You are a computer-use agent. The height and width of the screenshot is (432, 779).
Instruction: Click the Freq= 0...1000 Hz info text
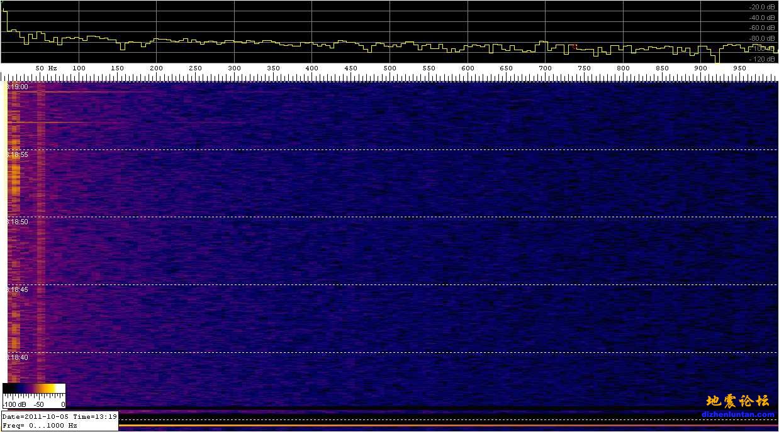tap(40, 425)
